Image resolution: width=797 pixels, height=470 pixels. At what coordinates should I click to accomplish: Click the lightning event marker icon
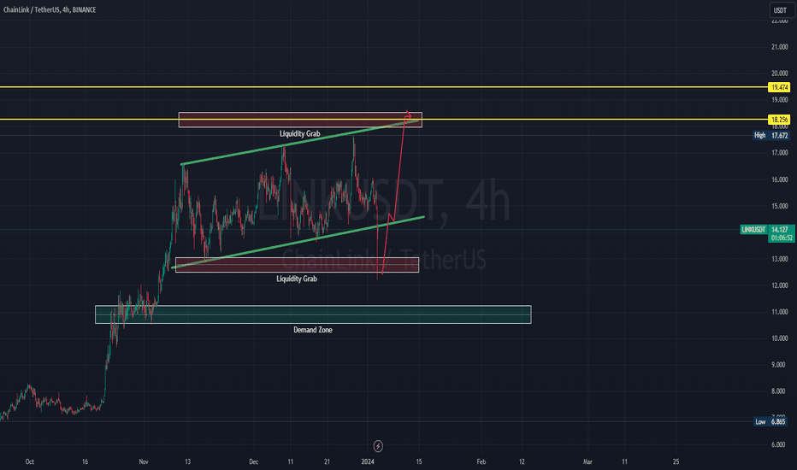coord(378,446)
